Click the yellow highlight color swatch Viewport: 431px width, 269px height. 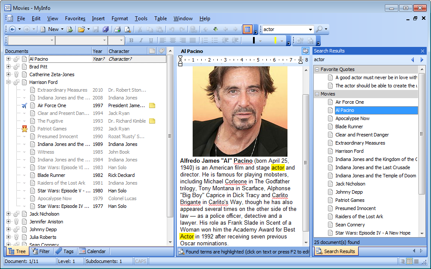(275, 40)
